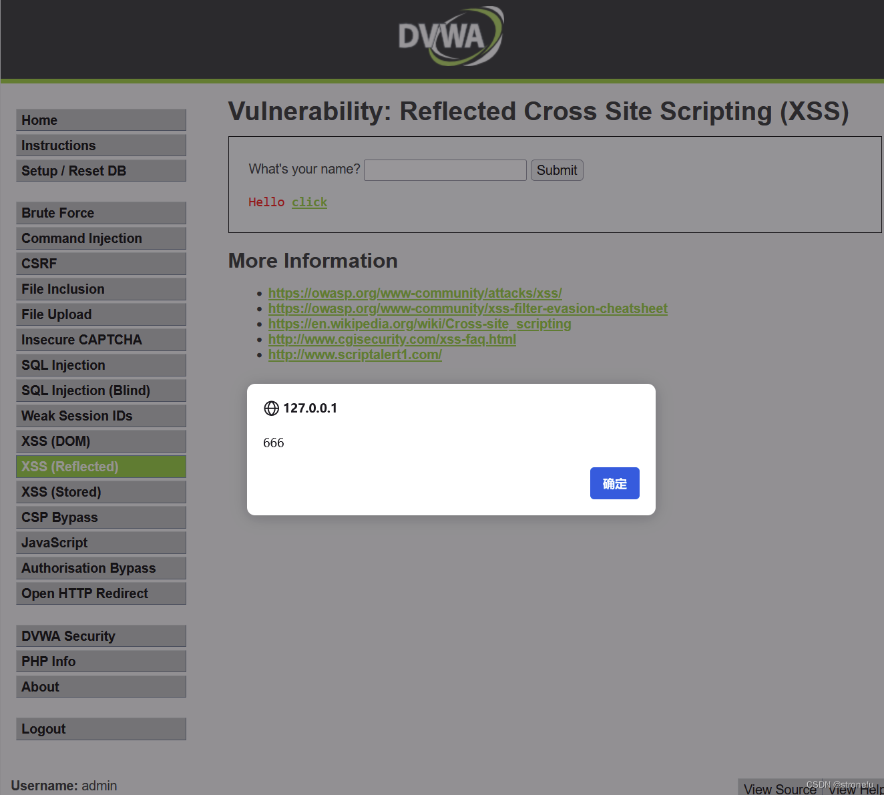Click the 666 alert message text
Viewport: 884px width, 795px height.
pos(274,443)
